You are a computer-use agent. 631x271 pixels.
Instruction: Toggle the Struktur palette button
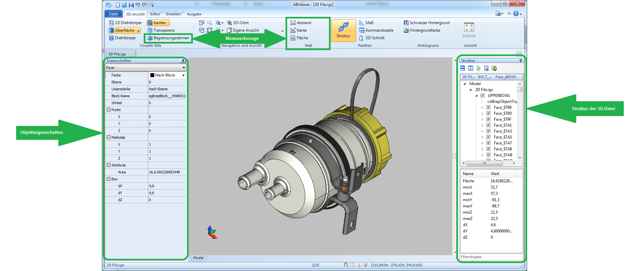pyautogui.click(x=343, y=30)
